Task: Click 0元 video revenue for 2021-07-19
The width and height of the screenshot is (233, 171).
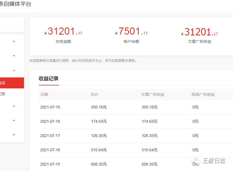Action: [x=195, y=107]
